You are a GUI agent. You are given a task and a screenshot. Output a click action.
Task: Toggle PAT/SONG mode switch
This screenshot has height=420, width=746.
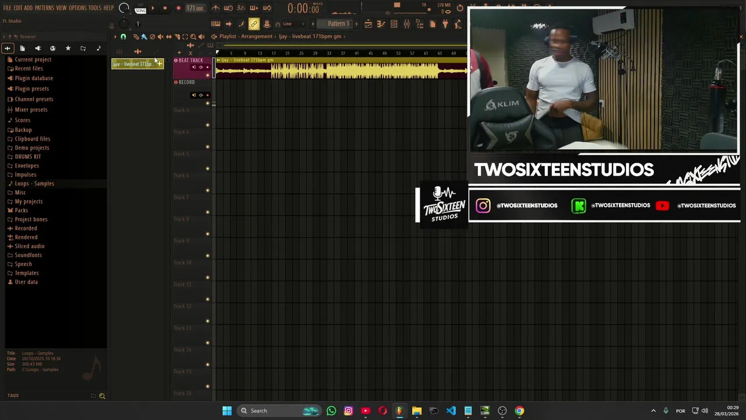(140, 9)
